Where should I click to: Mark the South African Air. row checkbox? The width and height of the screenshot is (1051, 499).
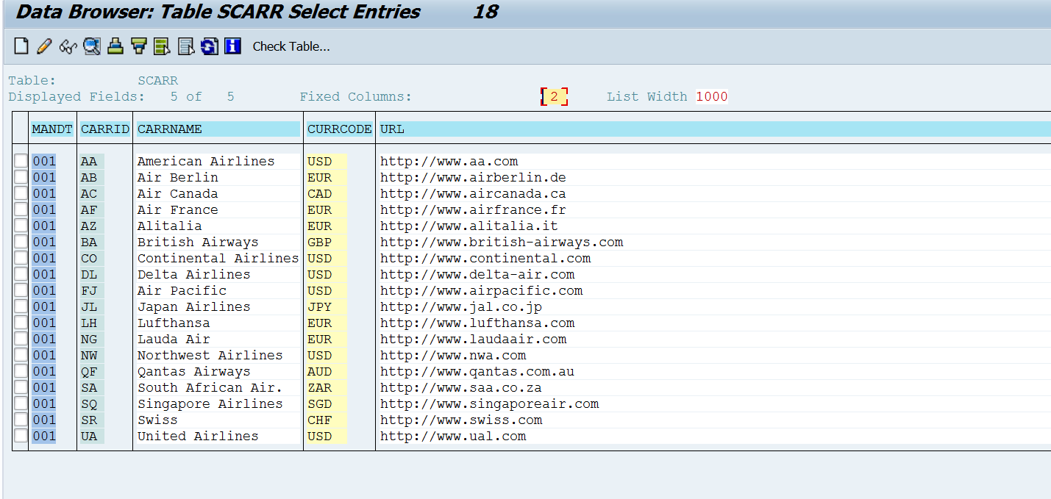(x=21, y=387)
